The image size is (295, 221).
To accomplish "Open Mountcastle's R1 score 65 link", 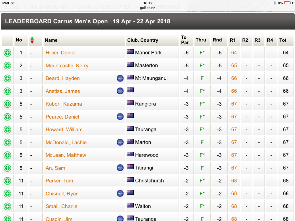I will [234, 65].
